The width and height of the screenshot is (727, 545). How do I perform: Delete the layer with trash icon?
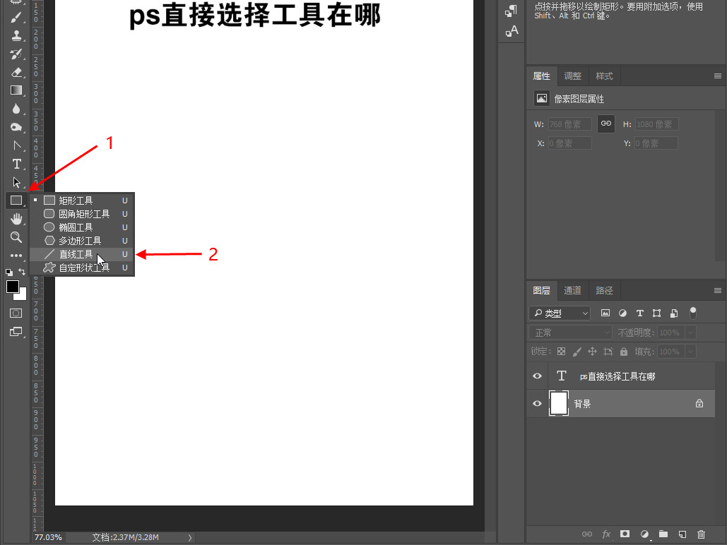[701, 534]
